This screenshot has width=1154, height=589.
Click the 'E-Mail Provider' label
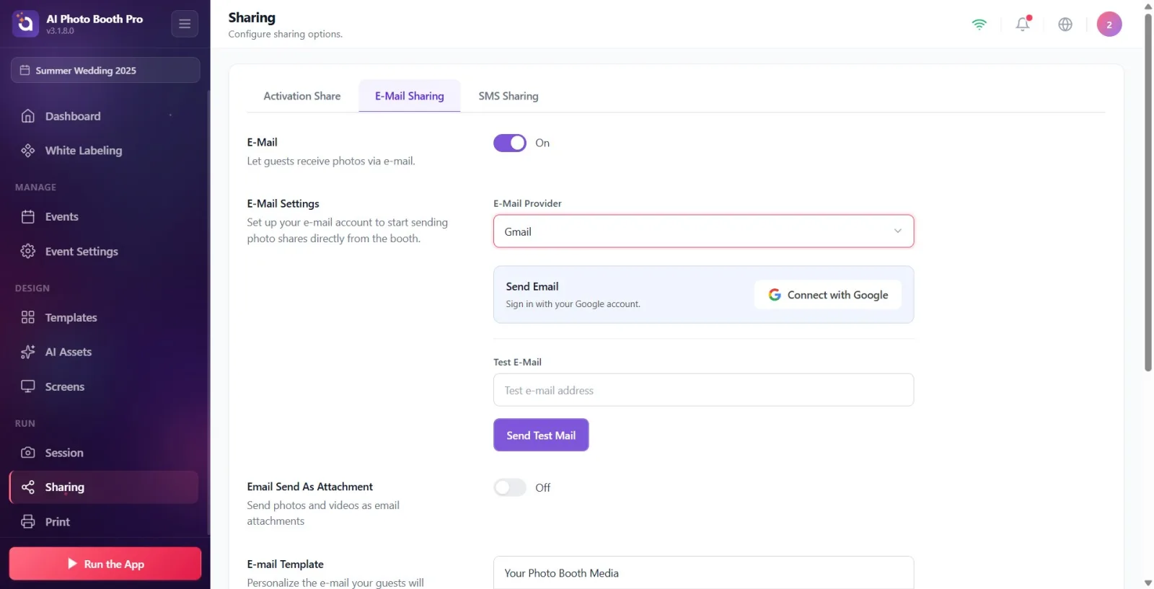pos(528,203)
